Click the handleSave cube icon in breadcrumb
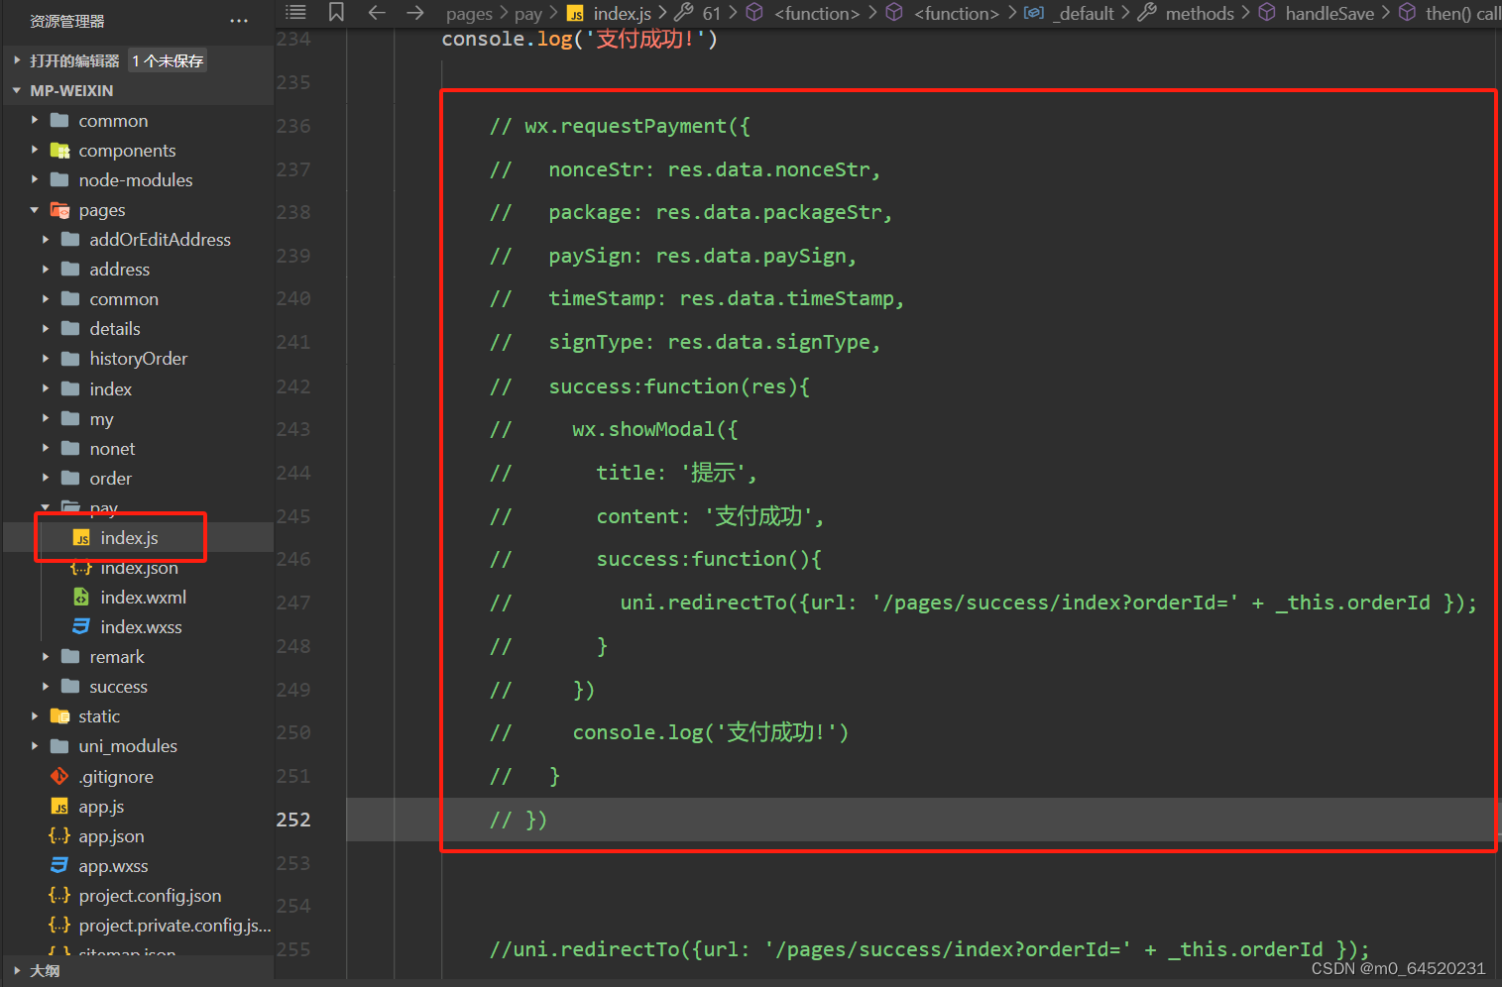The image size is (1502, 987). coord(1267,13)
